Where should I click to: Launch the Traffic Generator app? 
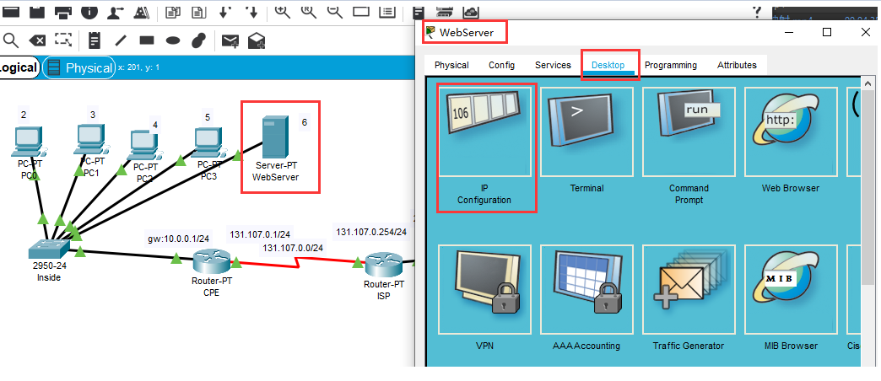click(689, 291)
